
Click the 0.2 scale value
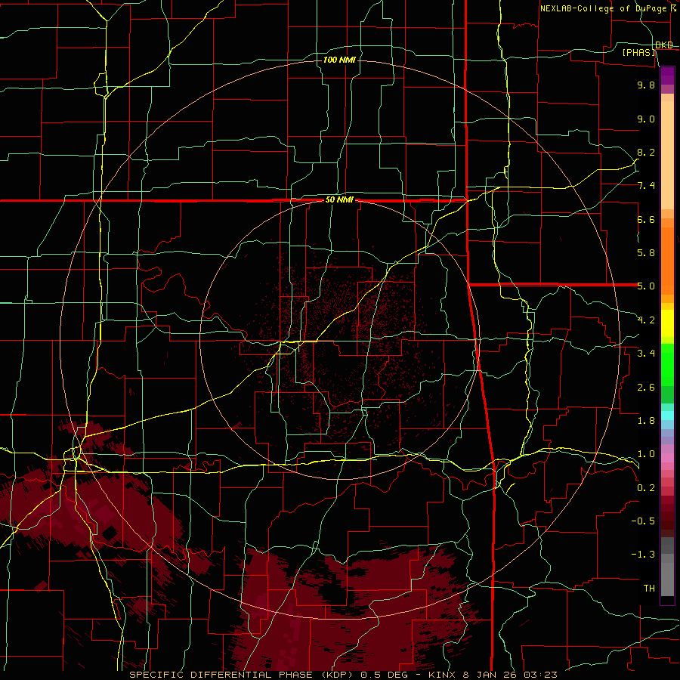click(x=646, y=488)
